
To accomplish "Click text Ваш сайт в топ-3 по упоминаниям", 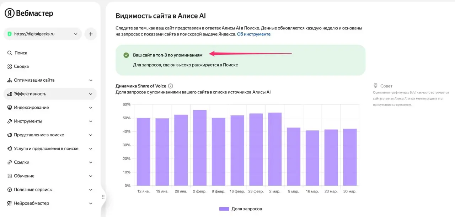I will coord(168,55).
